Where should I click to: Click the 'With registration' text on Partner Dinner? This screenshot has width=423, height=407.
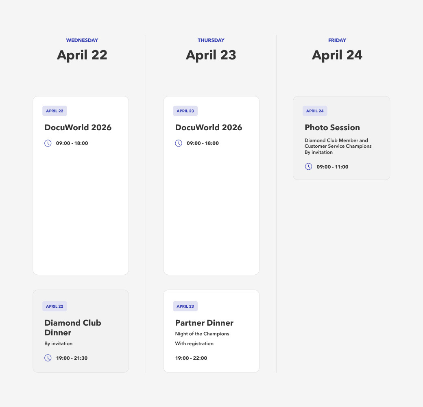pos(194,344)
